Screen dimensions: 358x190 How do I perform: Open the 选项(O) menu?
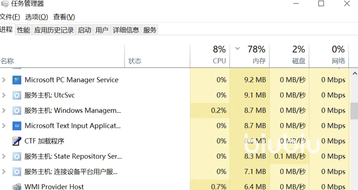click(37, 17)
